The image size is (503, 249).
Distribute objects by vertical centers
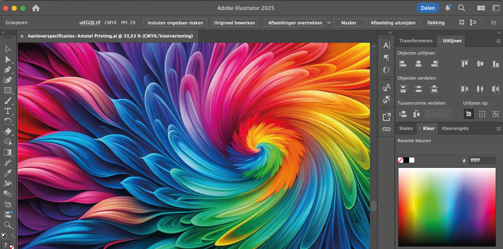pos(419,89)
